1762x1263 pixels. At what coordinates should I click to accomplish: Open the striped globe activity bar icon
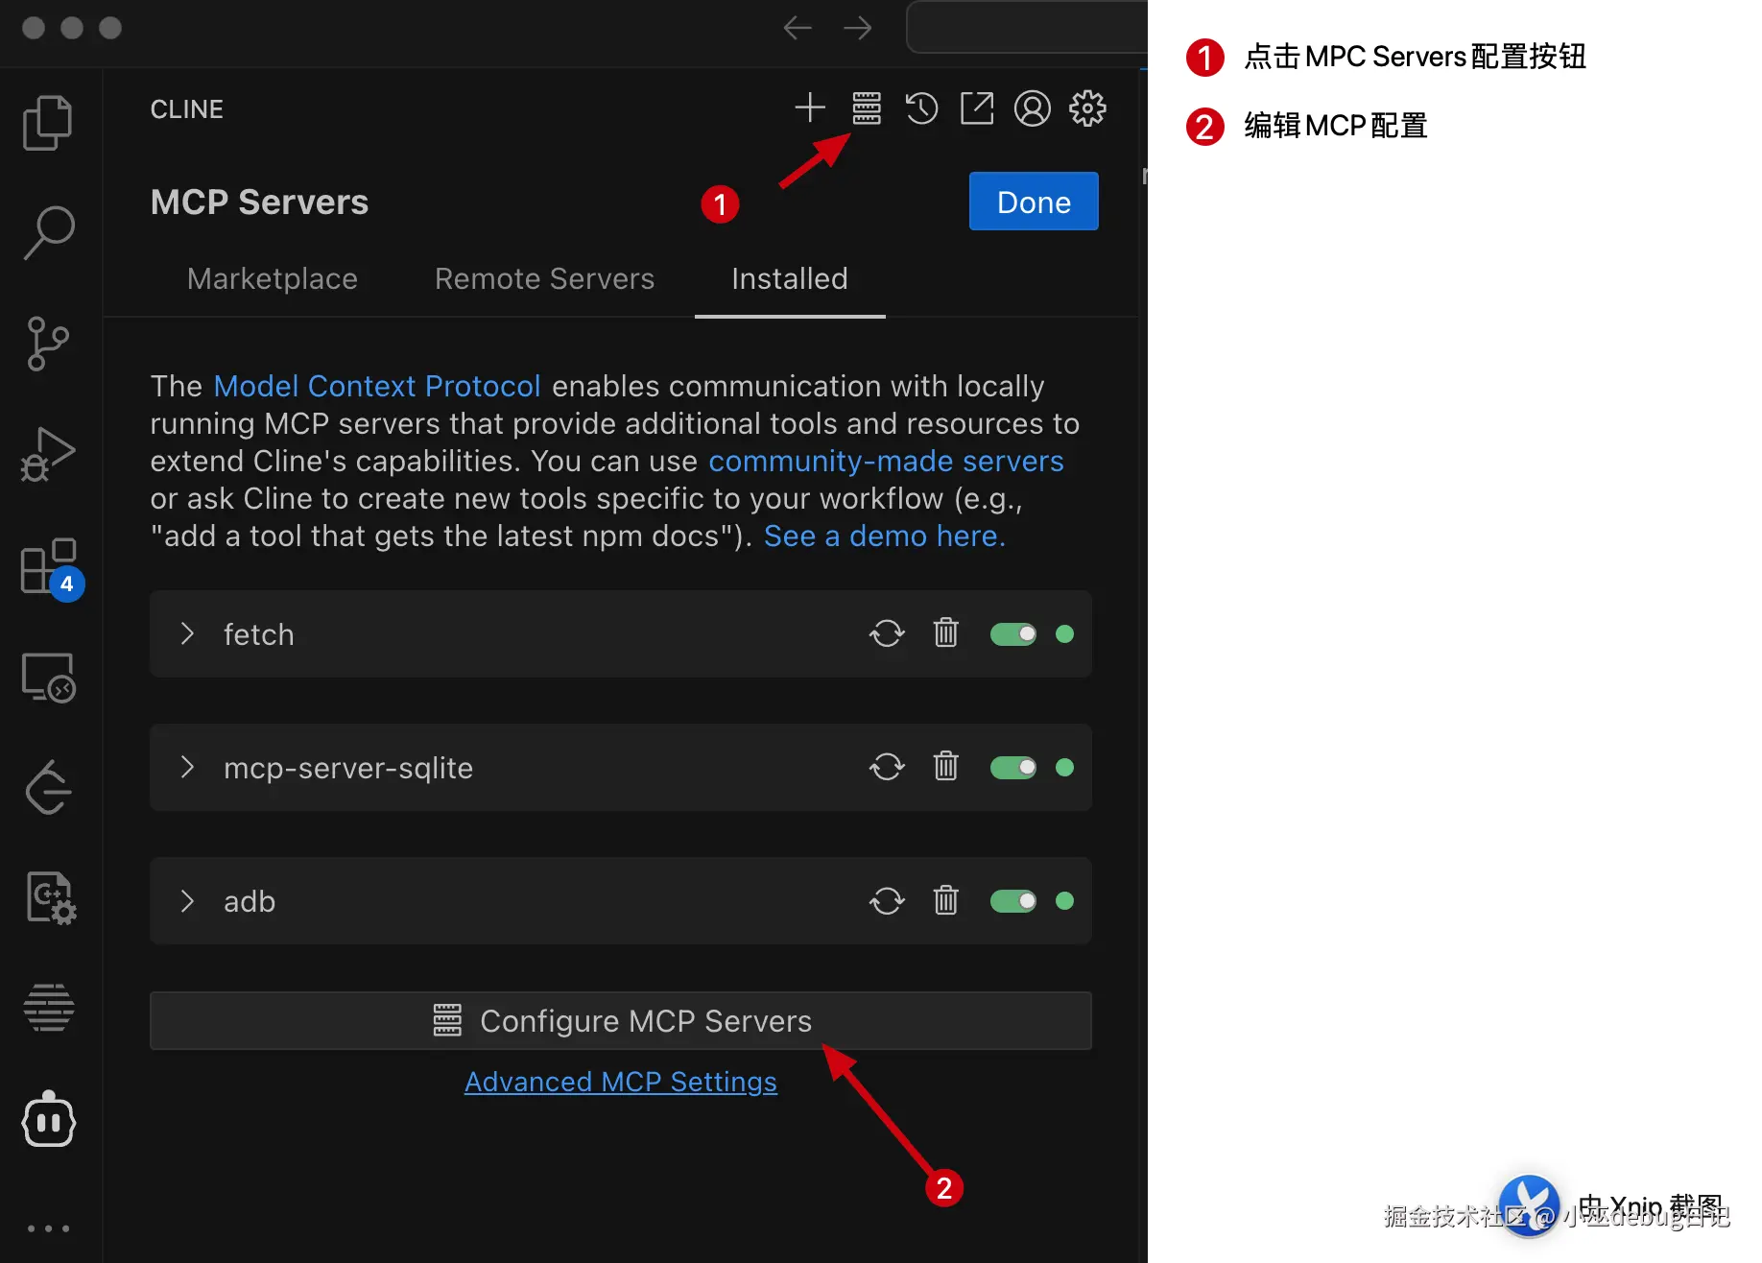[48, 1008]
